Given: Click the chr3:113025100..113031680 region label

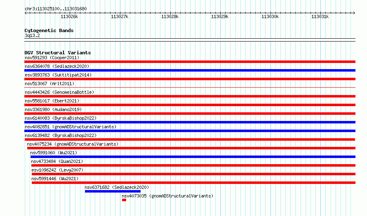Looking at the screenshot, I should tap(56, 9).
